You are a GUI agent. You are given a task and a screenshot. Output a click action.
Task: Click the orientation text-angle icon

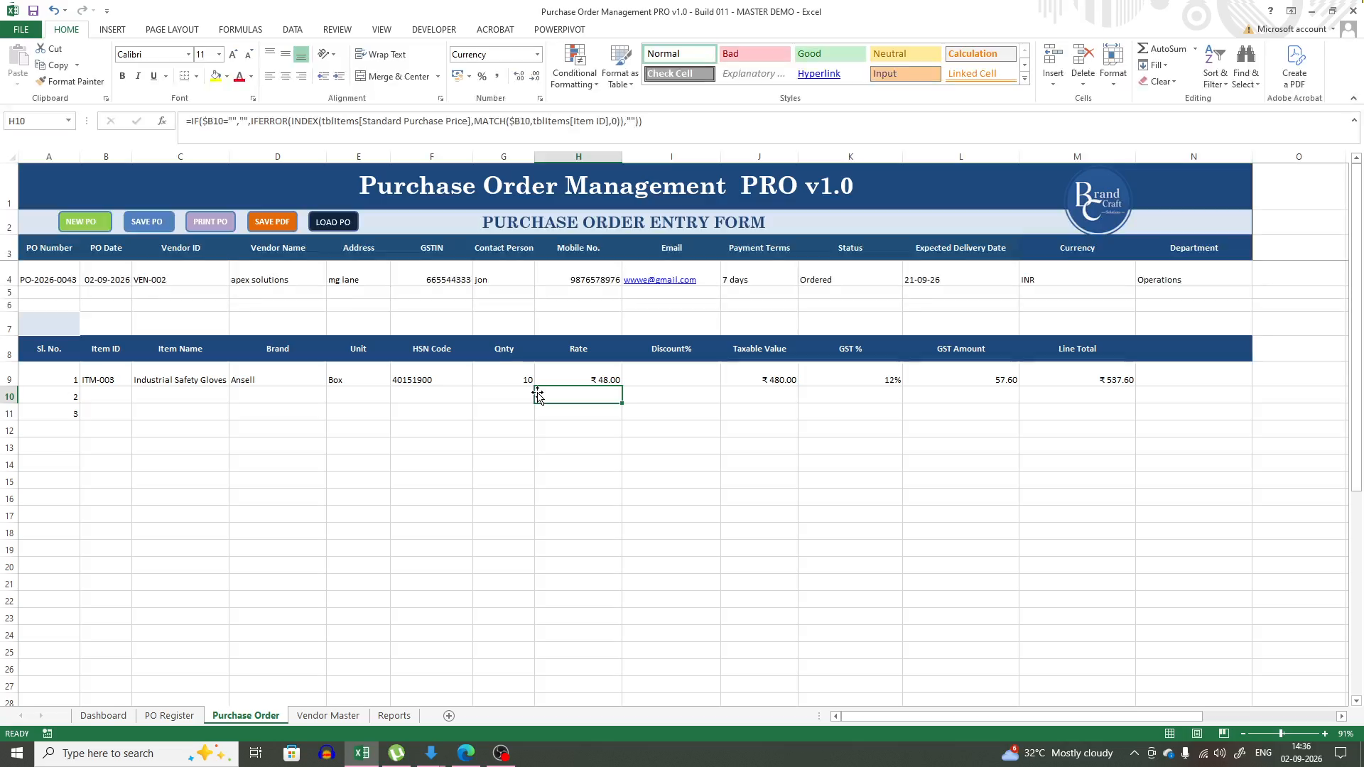pos(323,54)
